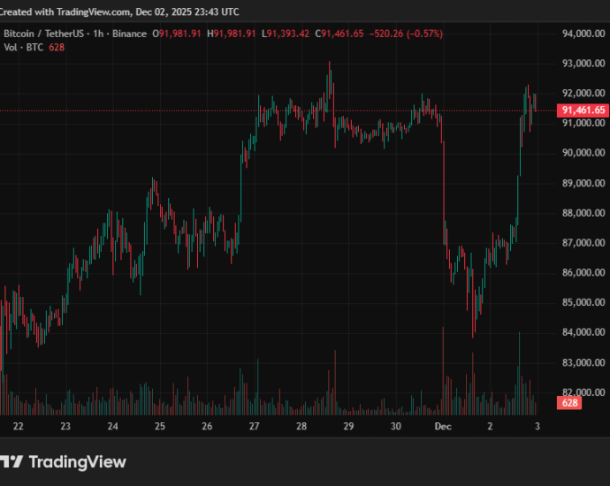The height and width of the screenshot is (486, 610).
Task: Click the Vol · BTC indicator legend
Action: (25, 47)
